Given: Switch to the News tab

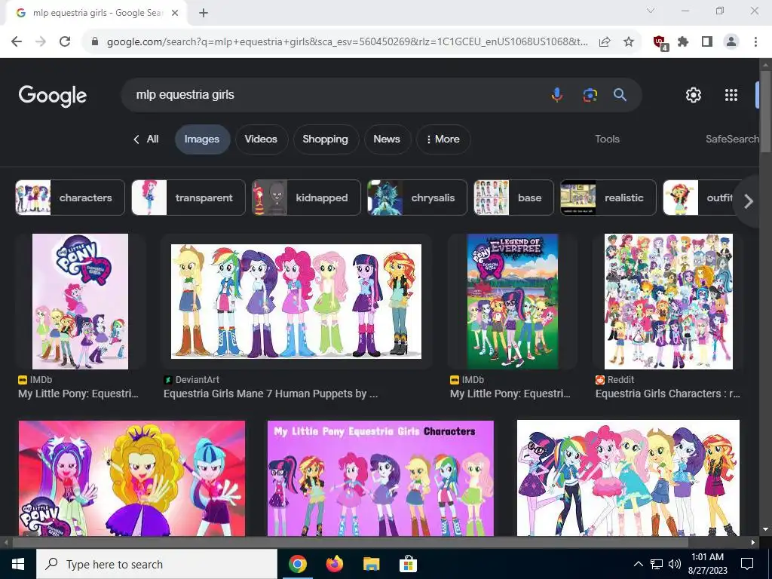Looking at the screenshot, I should click(x=387, y=139).
